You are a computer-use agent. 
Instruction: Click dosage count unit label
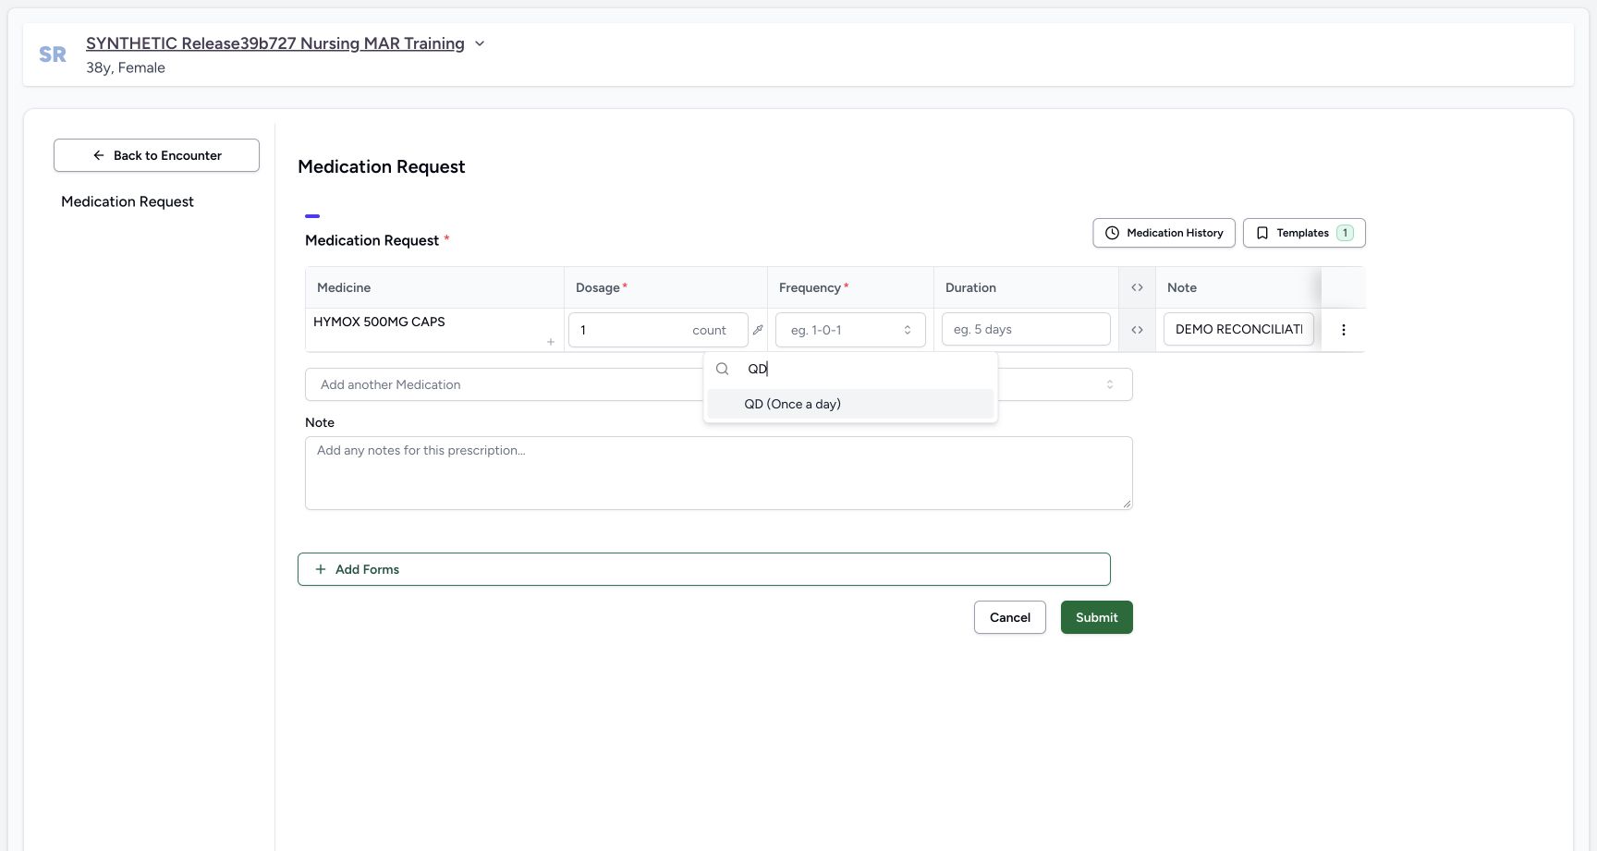[709, 330]
